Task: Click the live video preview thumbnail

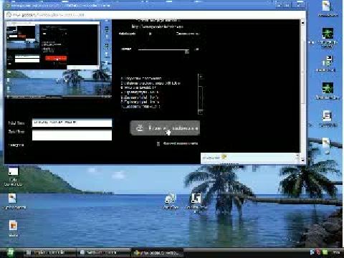Action: (x=59, y=59)
